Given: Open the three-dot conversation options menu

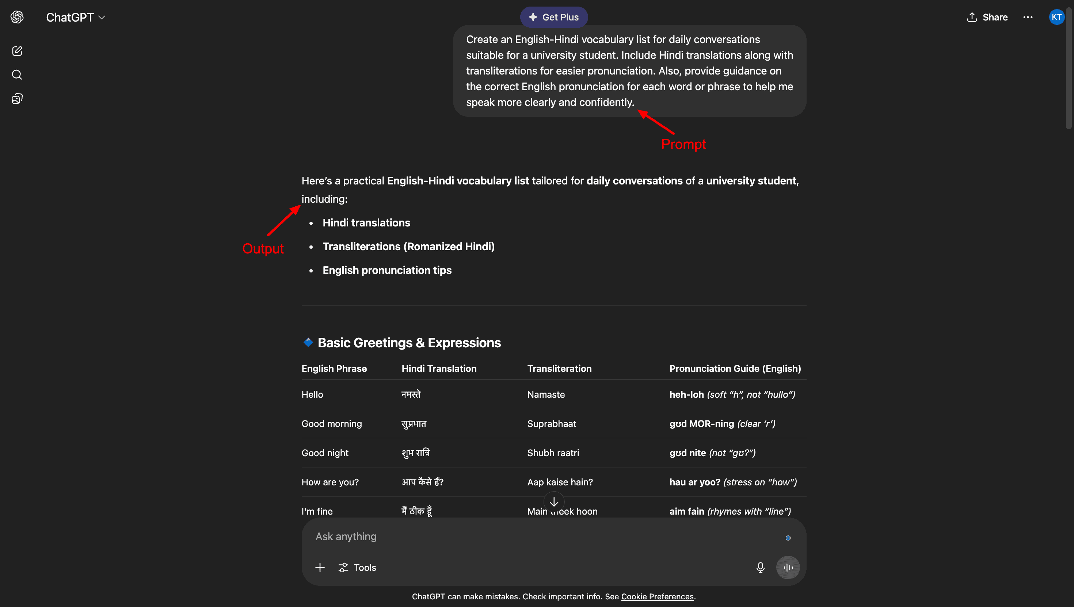Looking at the screenshot, I should click(1028, 17).
